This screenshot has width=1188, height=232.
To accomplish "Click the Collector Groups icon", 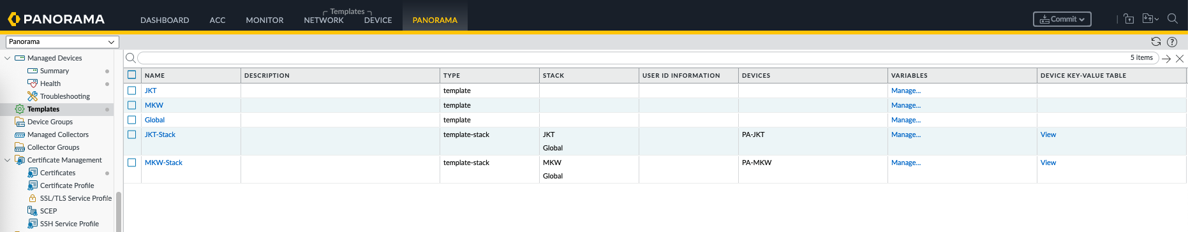I will click(20, 147).
